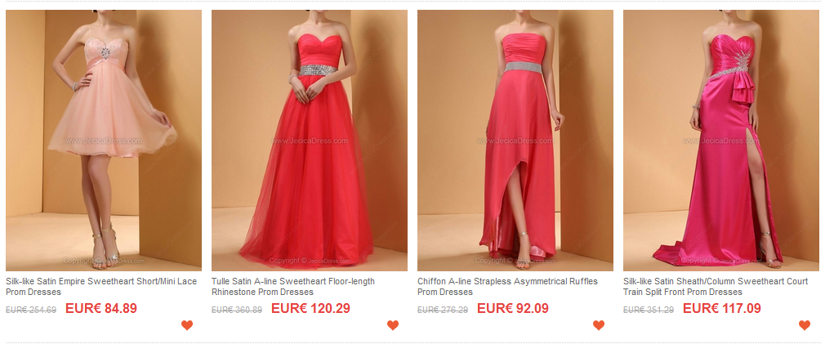
Task: Open Tulle Satin A-line Sweetheart Floor-length title link
Action: [293, 287]
